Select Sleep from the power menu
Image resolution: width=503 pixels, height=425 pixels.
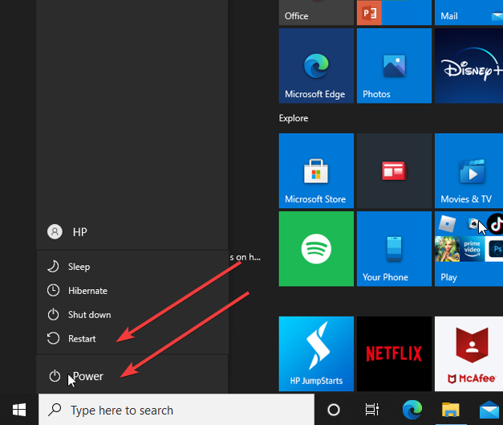pos(132,267)
